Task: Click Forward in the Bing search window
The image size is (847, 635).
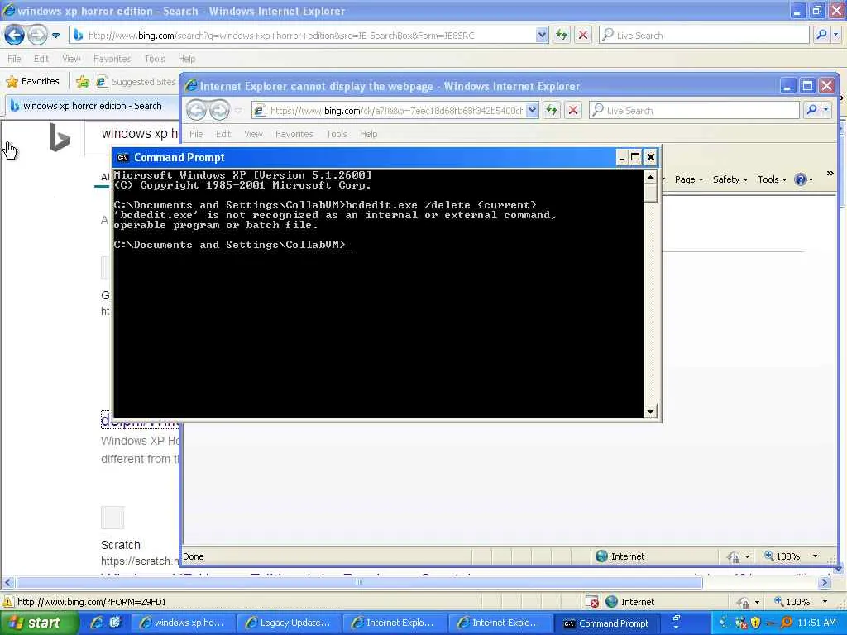Action: tap(37, 36)
